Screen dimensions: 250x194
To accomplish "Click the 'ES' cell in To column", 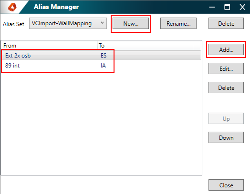I will pos(104,56).
